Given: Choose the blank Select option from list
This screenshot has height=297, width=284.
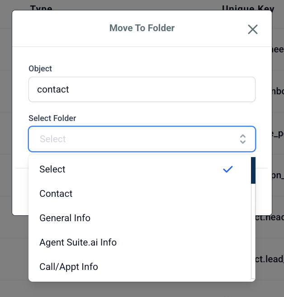Looking at the screenshot, I should click(x=52, y=169).
